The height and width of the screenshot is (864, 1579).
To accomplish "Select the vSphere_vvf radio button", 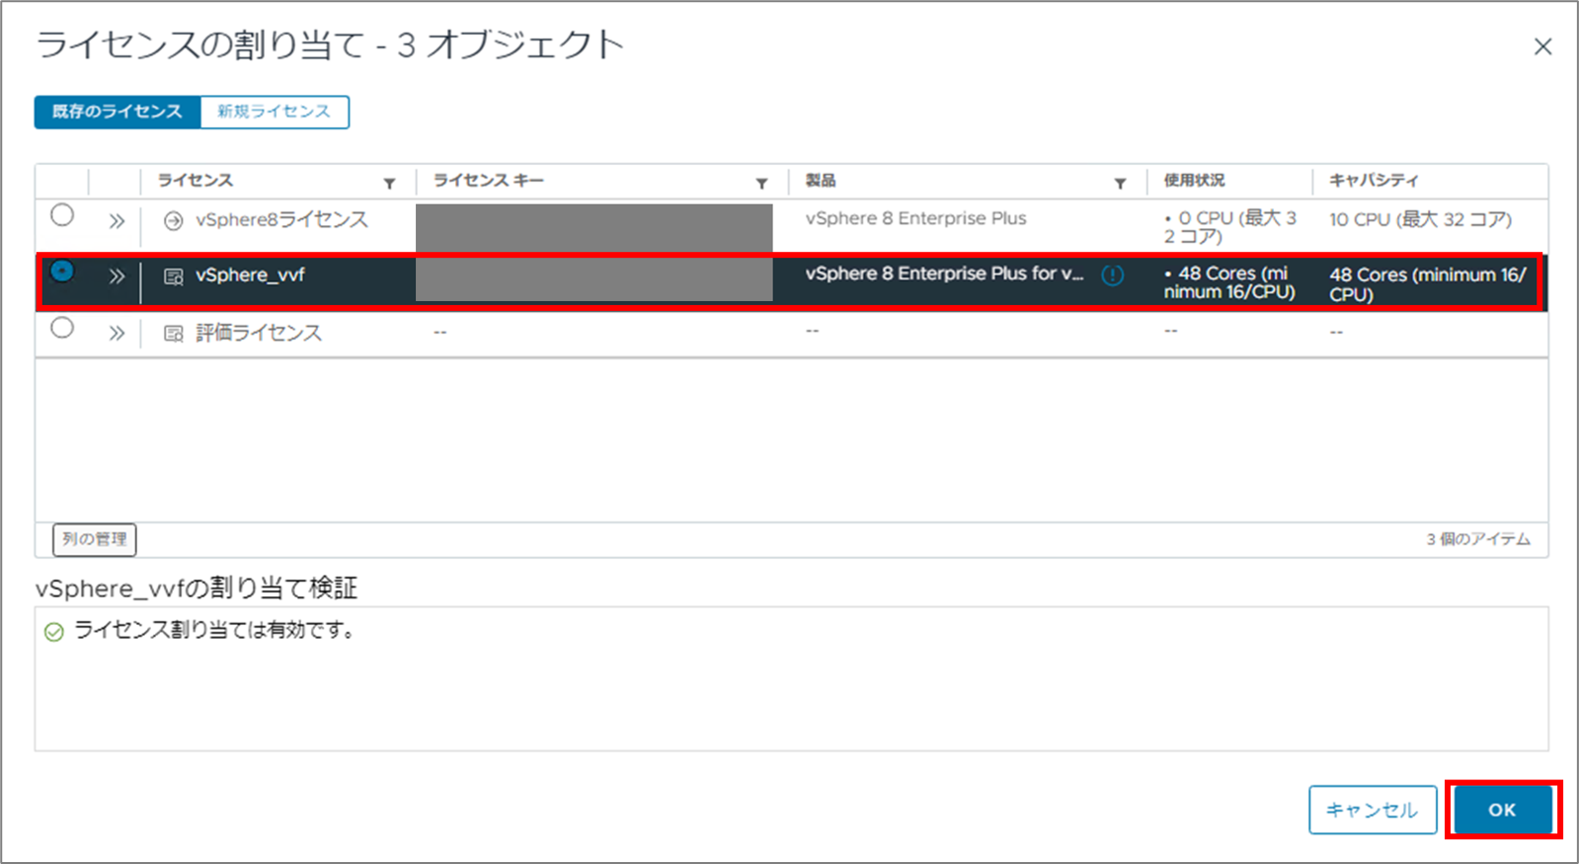I will click(62, 271).
